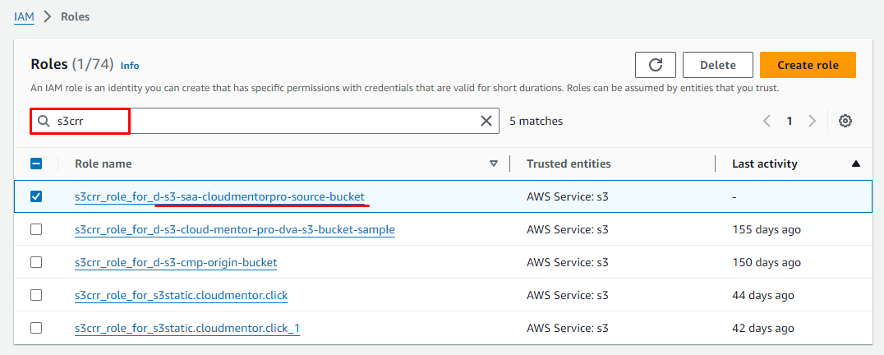Click the refresh roles icon button
Viewport: 884px width, 355px height.
pos(655,65)
